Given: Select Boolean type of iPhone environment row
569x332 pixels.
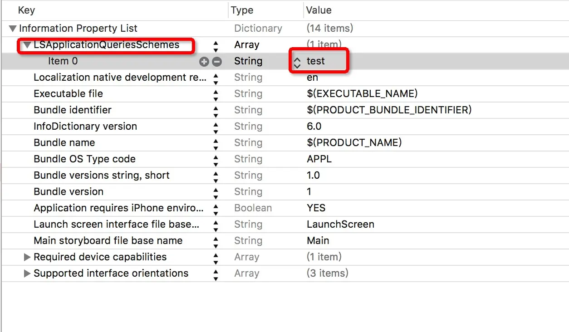Looking at the screenshot, I should pyautogui.click(x=253, y=208).
